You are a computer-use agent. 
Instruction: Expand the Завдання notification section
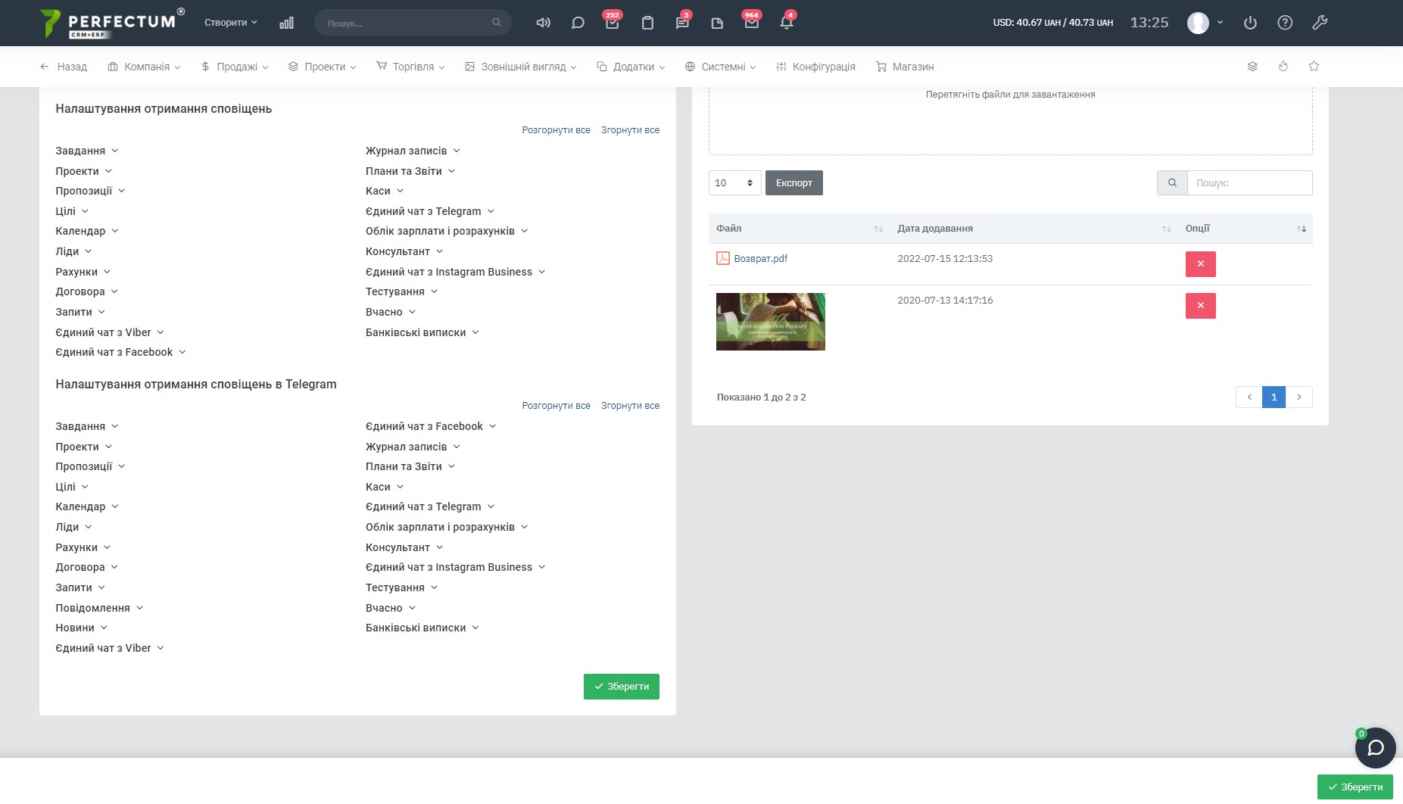[x=86, y=151]
